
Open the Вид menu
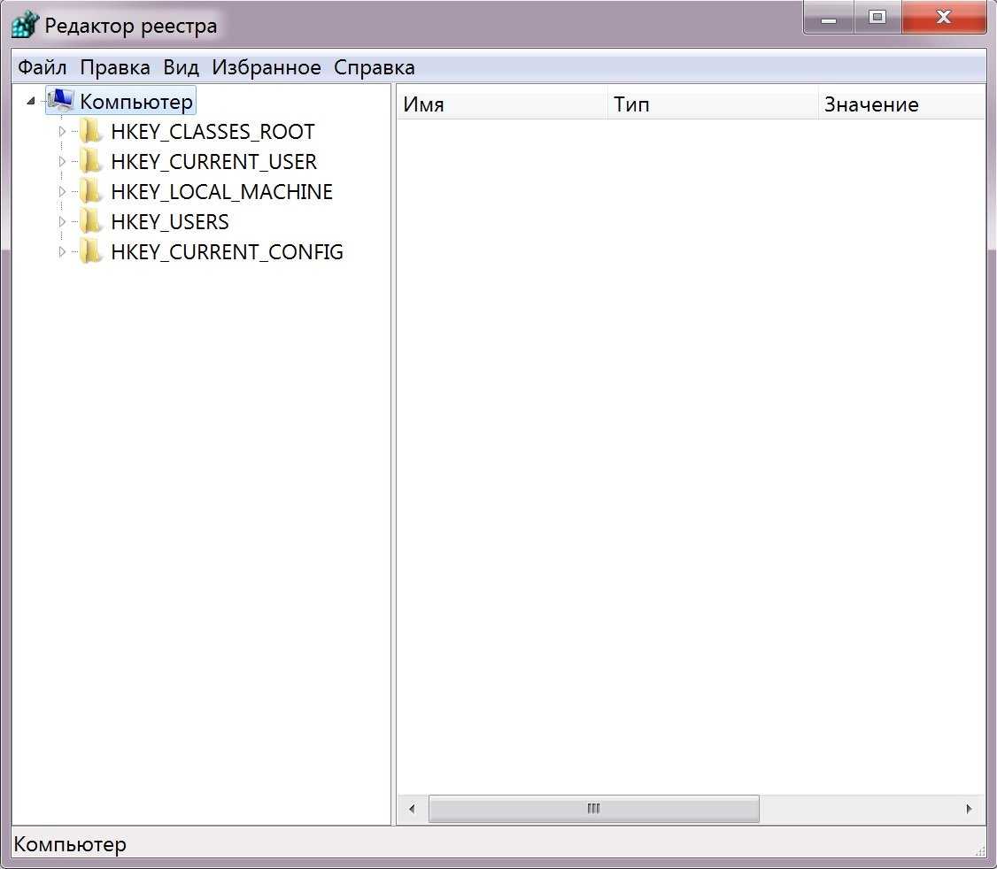[x=182, y=67]
